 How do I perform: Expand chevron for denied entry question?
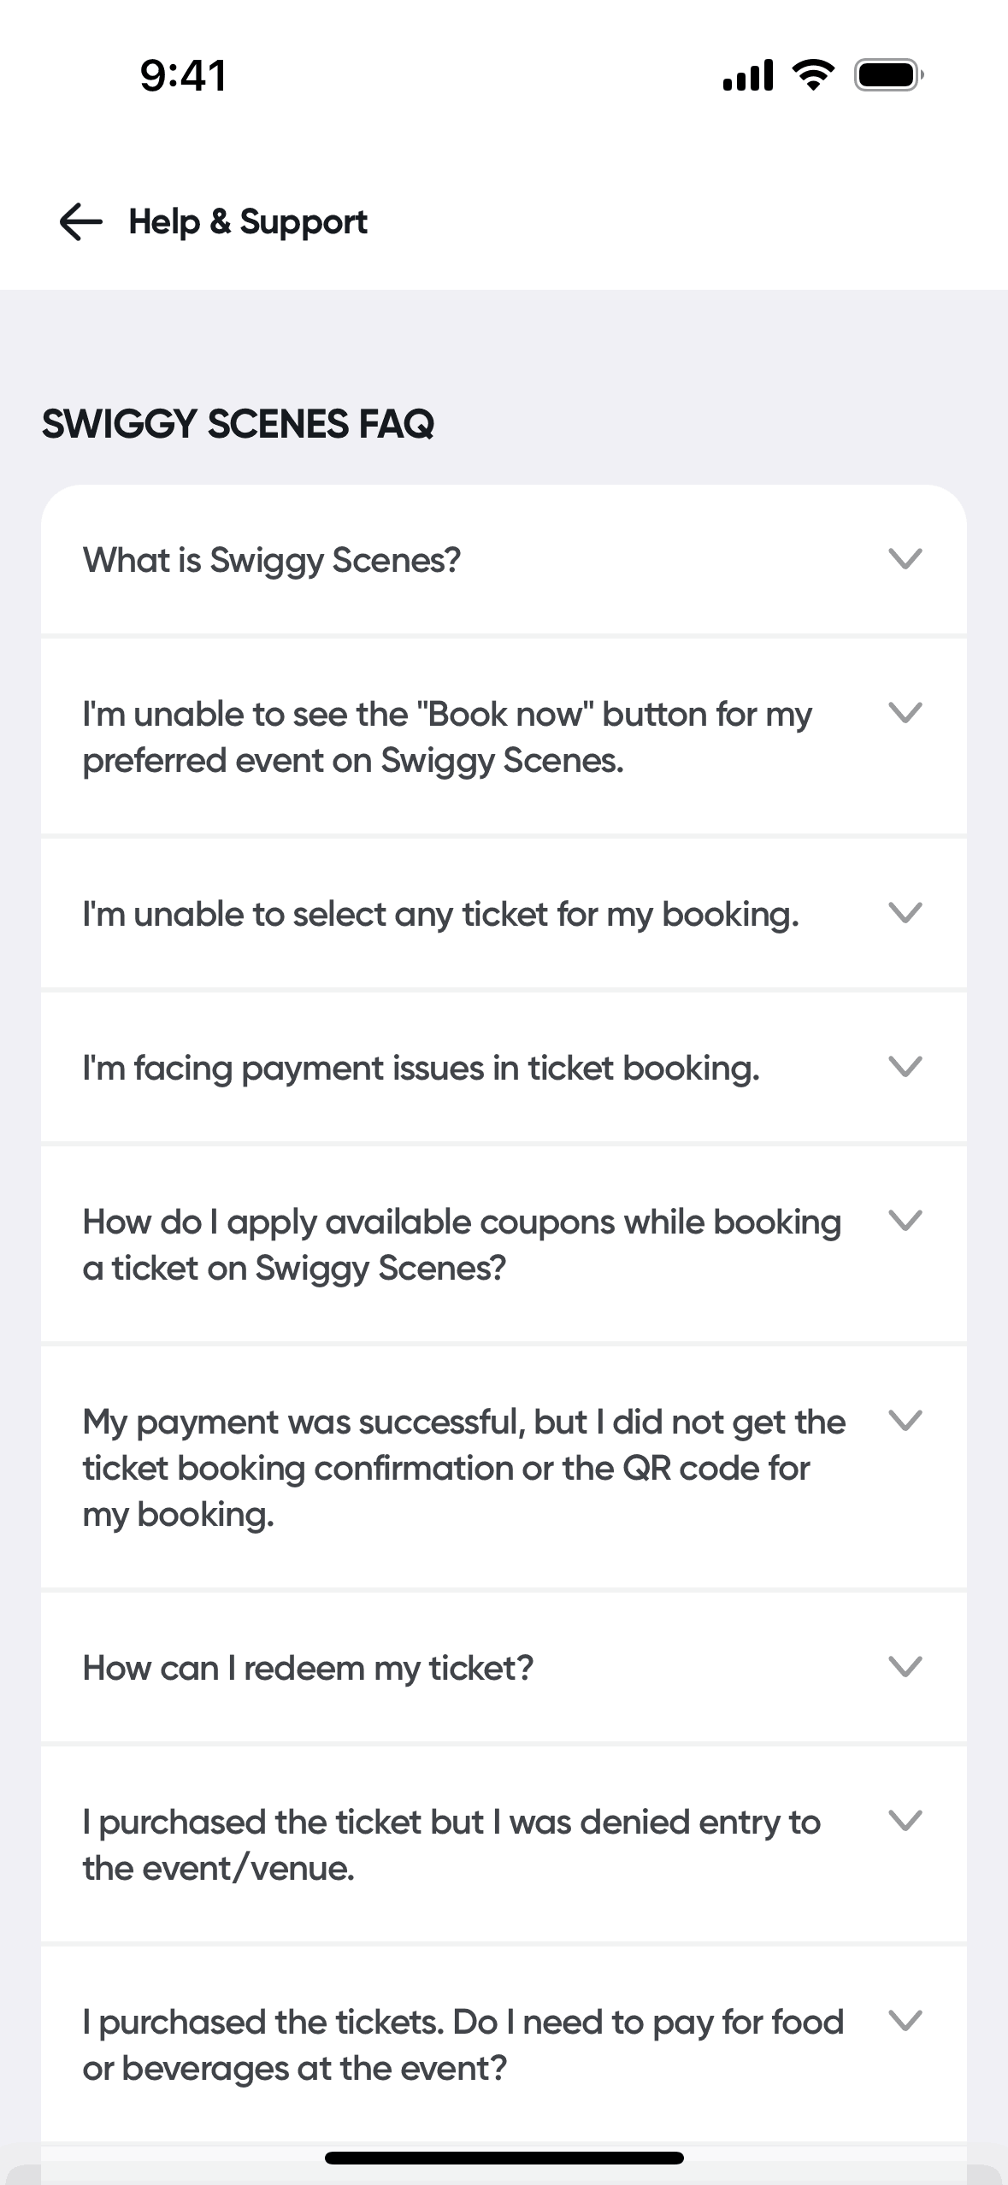click(905, 1821)
